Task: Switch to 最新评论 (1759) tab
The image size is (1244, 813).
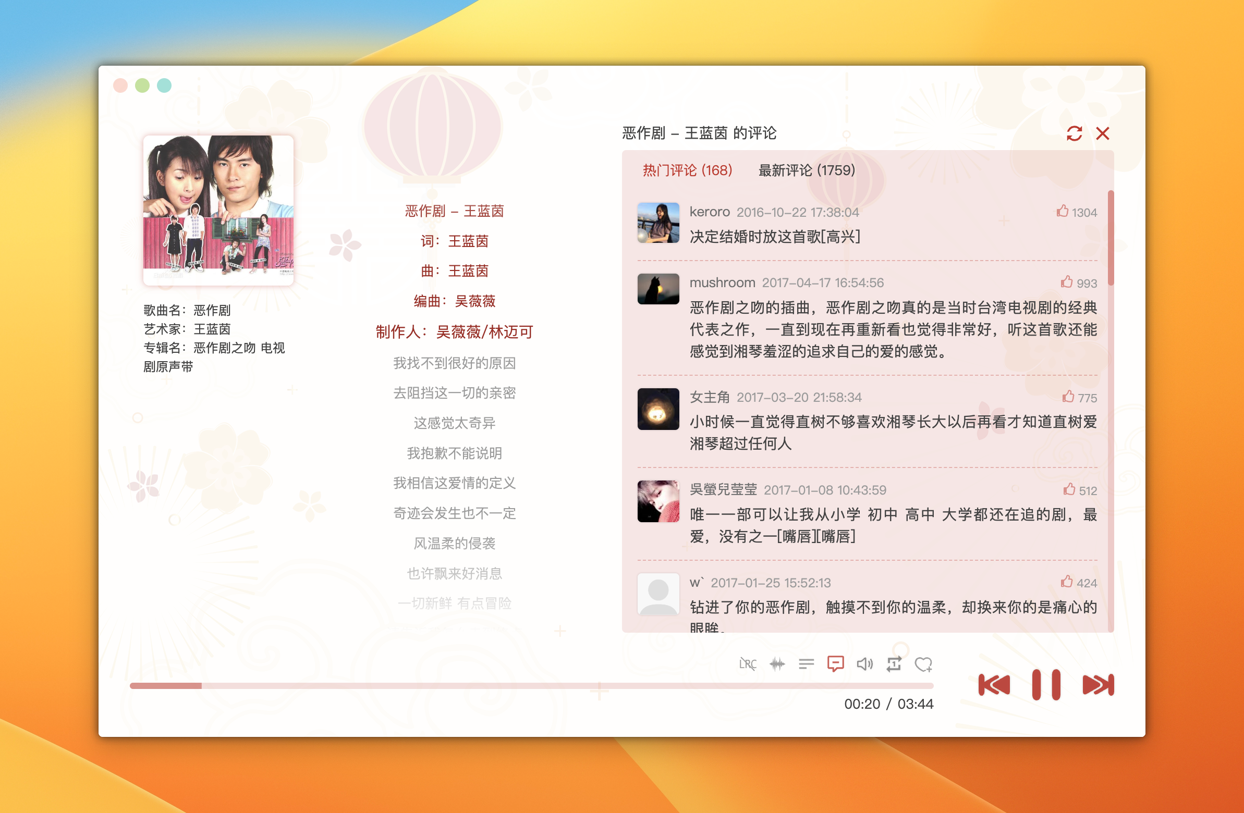Action: pos(806,170)
